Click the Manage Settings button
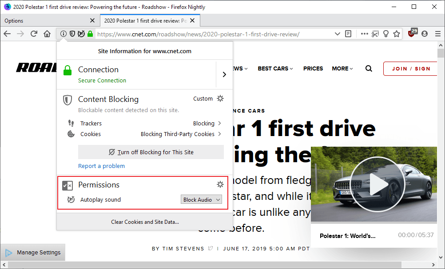 click(x=33, y=252)
